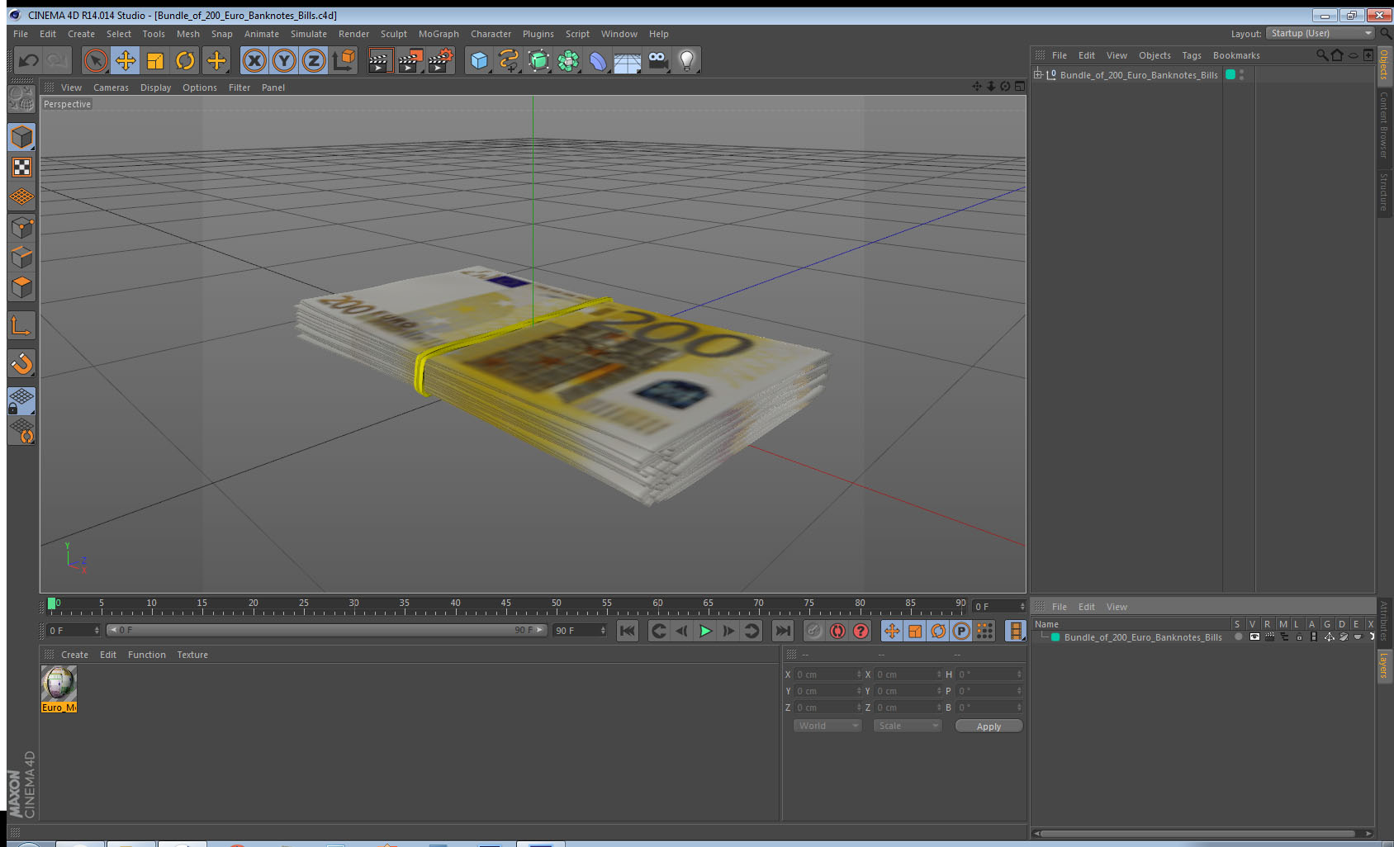The height and width of the screenshot is (847, 1394).
Task: Click the preview range slider in the timeline
Action: point(327,630)
